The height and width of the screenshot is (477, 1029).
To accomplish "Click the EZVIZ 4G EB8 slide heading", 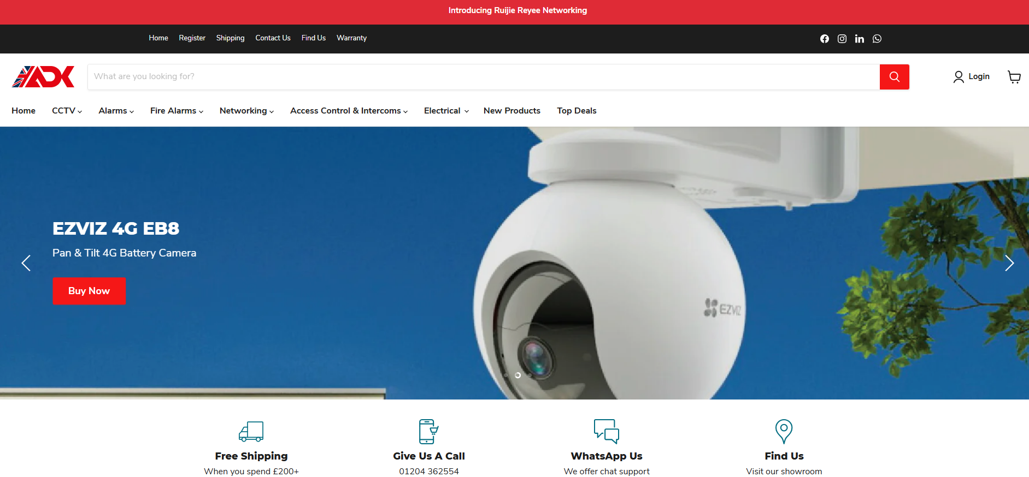I will click(116, 228).
